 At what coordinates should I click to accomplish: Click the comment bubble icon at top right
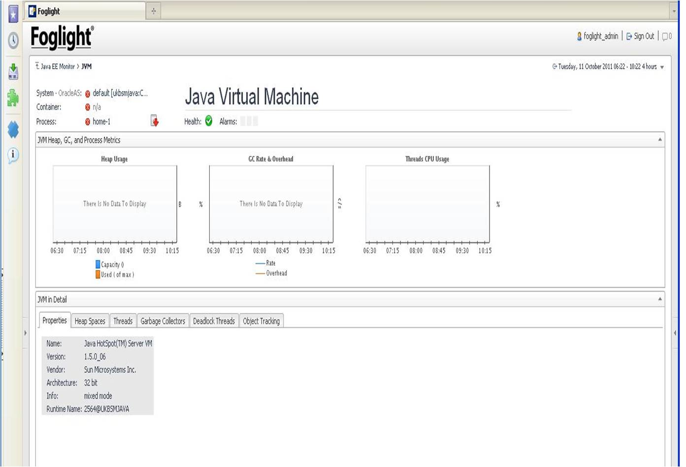(665, 36)
